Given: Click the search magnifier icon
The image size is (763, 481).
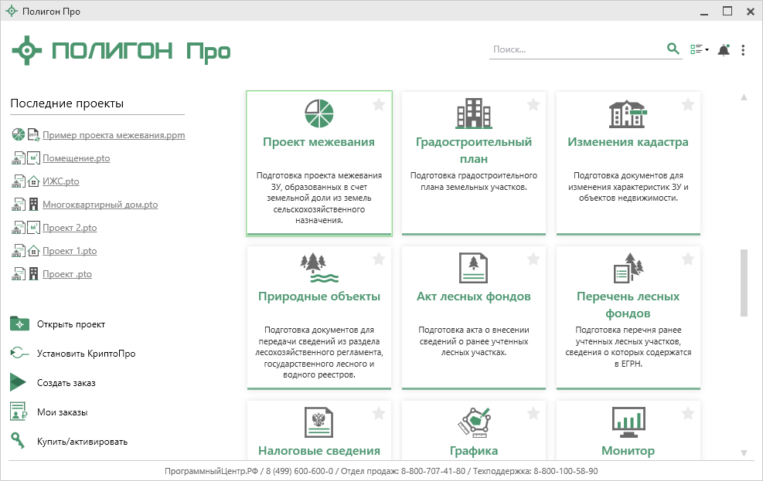Looking at the screenshot, I should (673, 49).
